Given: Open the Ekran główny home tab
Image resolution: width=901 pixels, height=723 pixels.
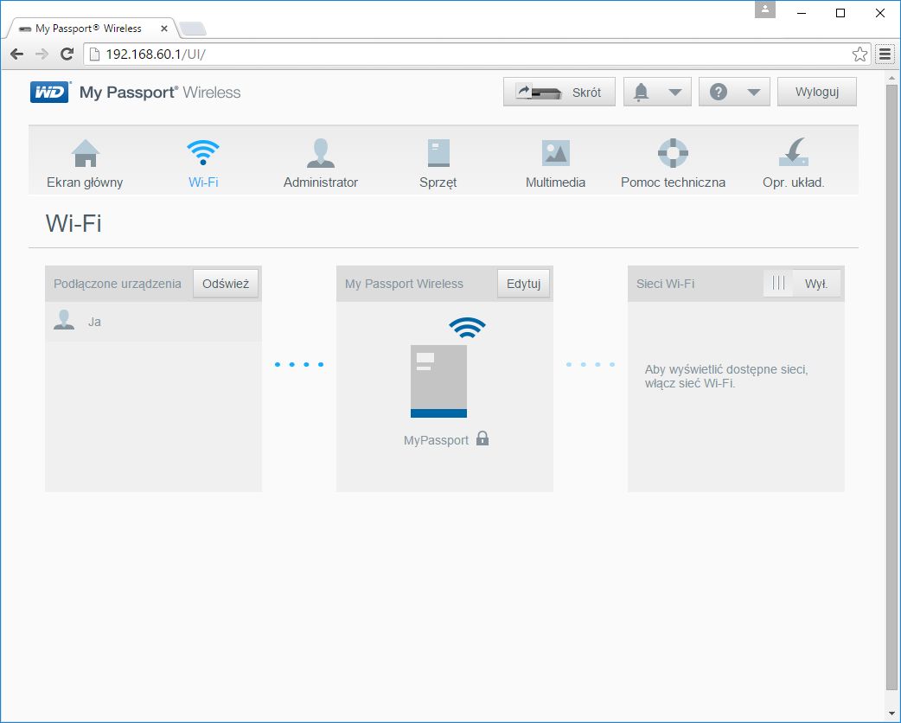Looking at the screenshot, I should (x=85, y=163).
